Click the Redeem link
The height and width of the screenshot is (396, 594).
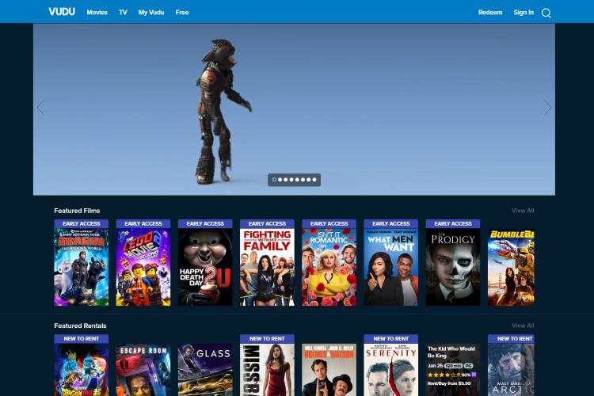tap(490, 12)
